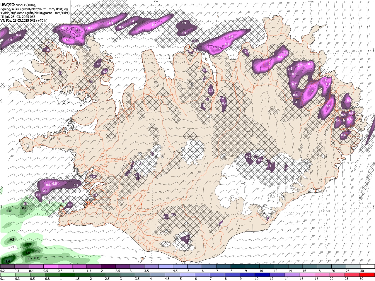
Task: Click the "1.7" snow value on the map
Action: tap(328, 84)
